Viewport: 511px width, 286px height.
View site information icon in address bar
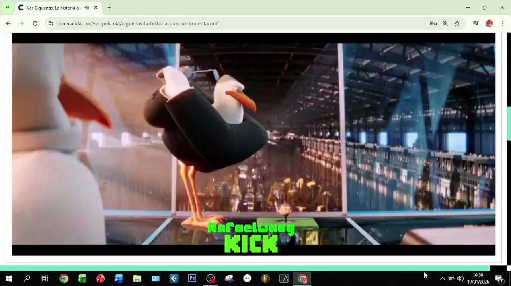(51, 23)
